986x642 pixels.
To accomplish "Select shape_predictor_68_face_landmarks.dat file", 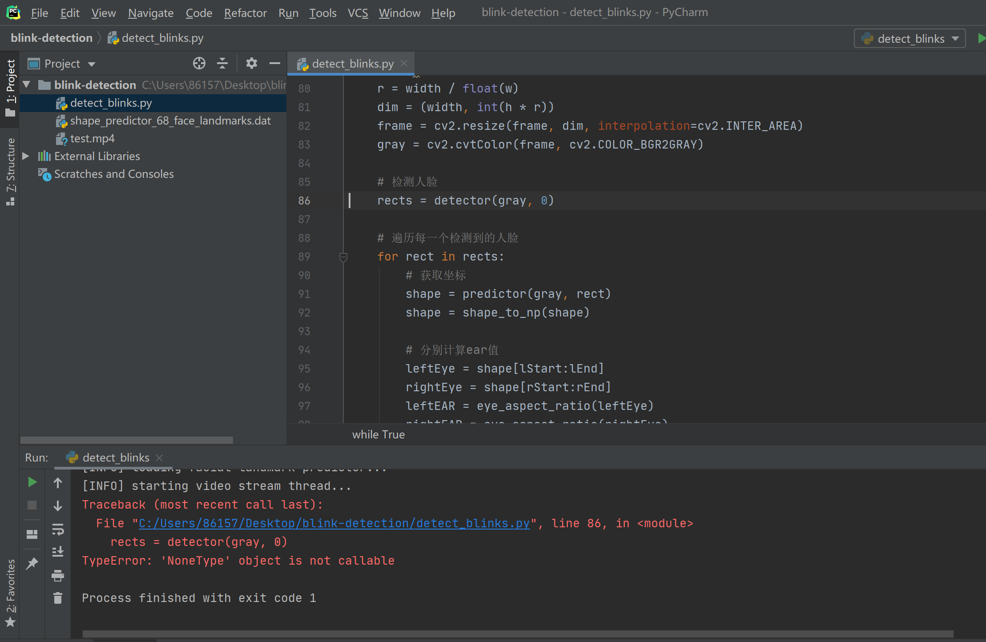I will coord(170,120).
